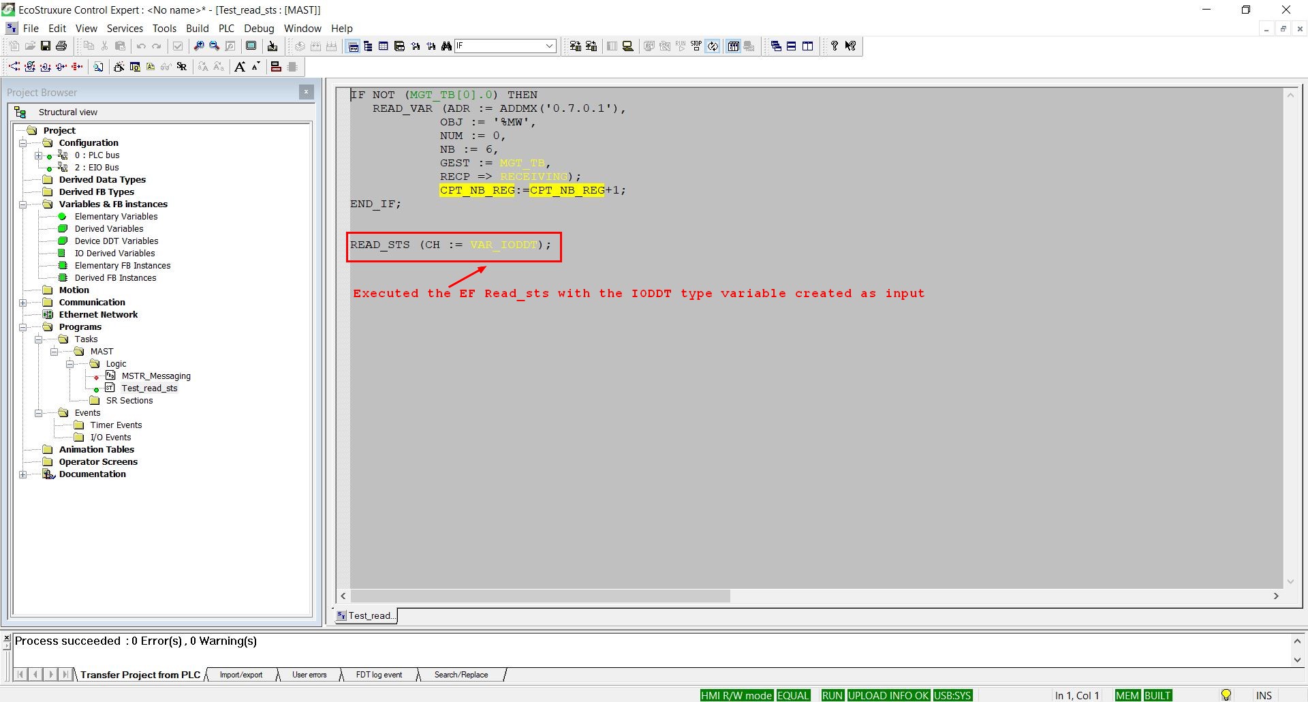
Task: Click the Save floppy disk icon
Action: pos(46,46)
